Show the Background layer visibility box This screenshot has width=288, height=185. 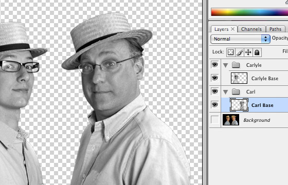[215, 120]
